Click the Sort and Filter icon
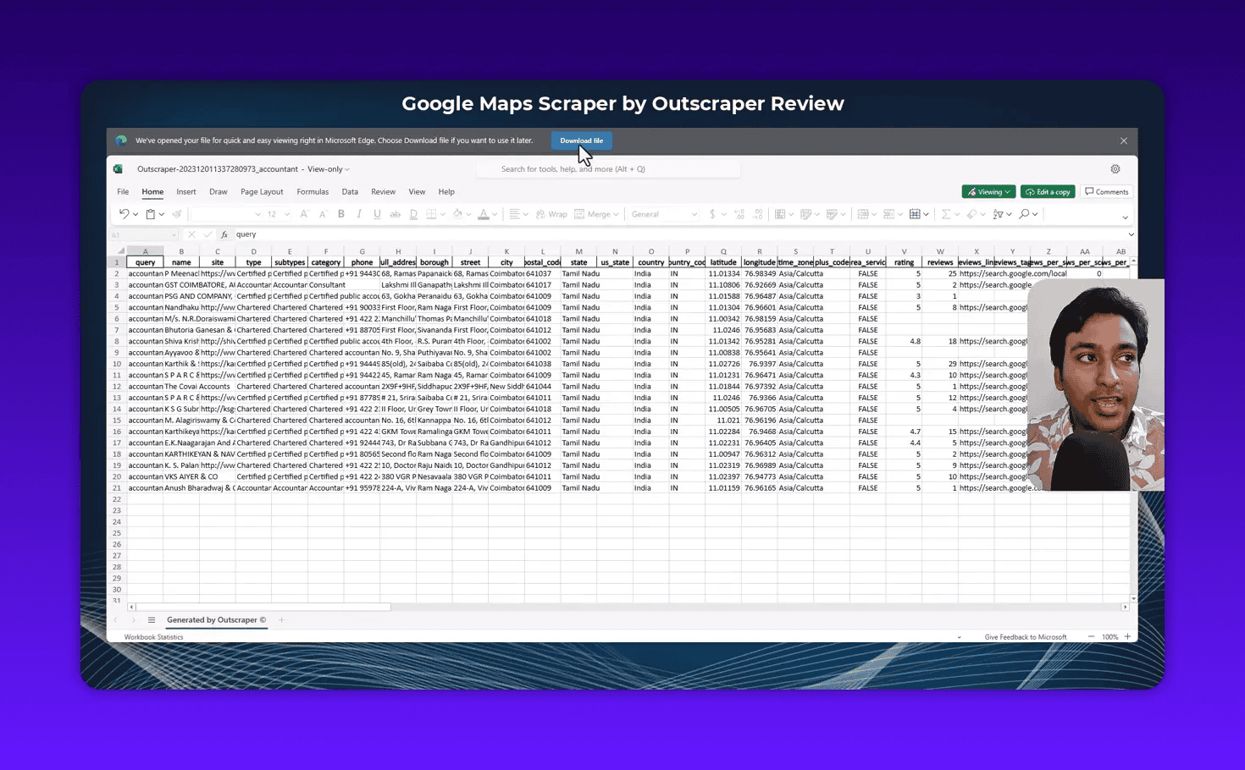Screen dimensions: 1245x770 pyautogui.click(x=999, y=214)
